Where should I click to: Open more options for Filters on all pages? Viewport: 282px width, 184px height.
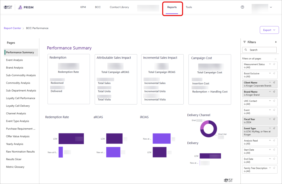coord(276,59)
